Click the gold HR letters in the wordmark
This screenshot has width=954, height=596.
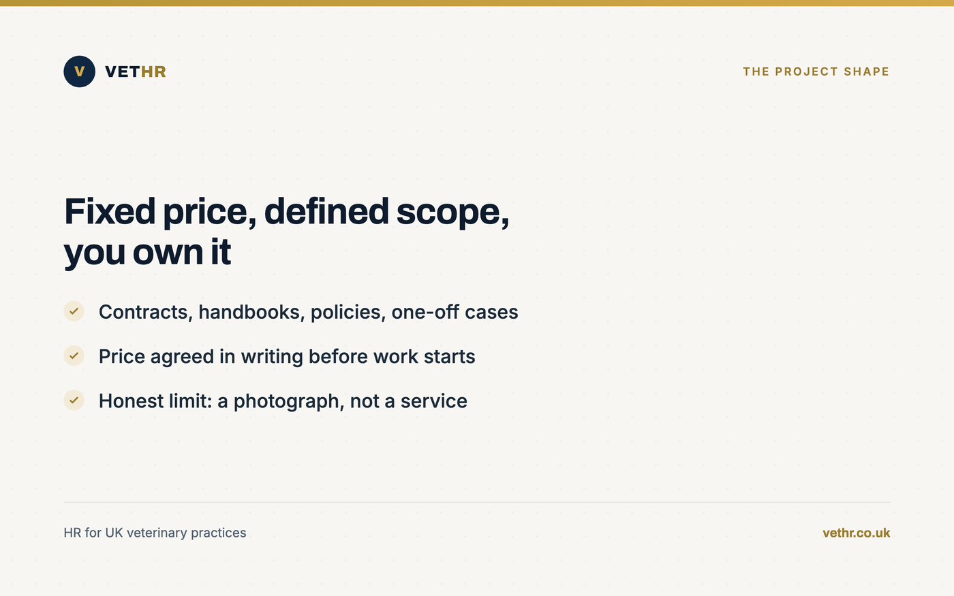click(x=153, y=72)
